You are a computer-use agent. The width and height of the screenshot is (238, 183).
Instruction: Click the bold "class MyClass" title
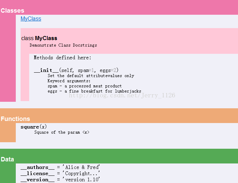point(39,38)
